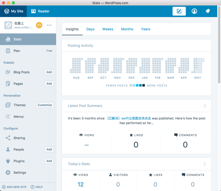
Task: Click the Likes star icon in Today's Stats
Action: pos(151,175)
